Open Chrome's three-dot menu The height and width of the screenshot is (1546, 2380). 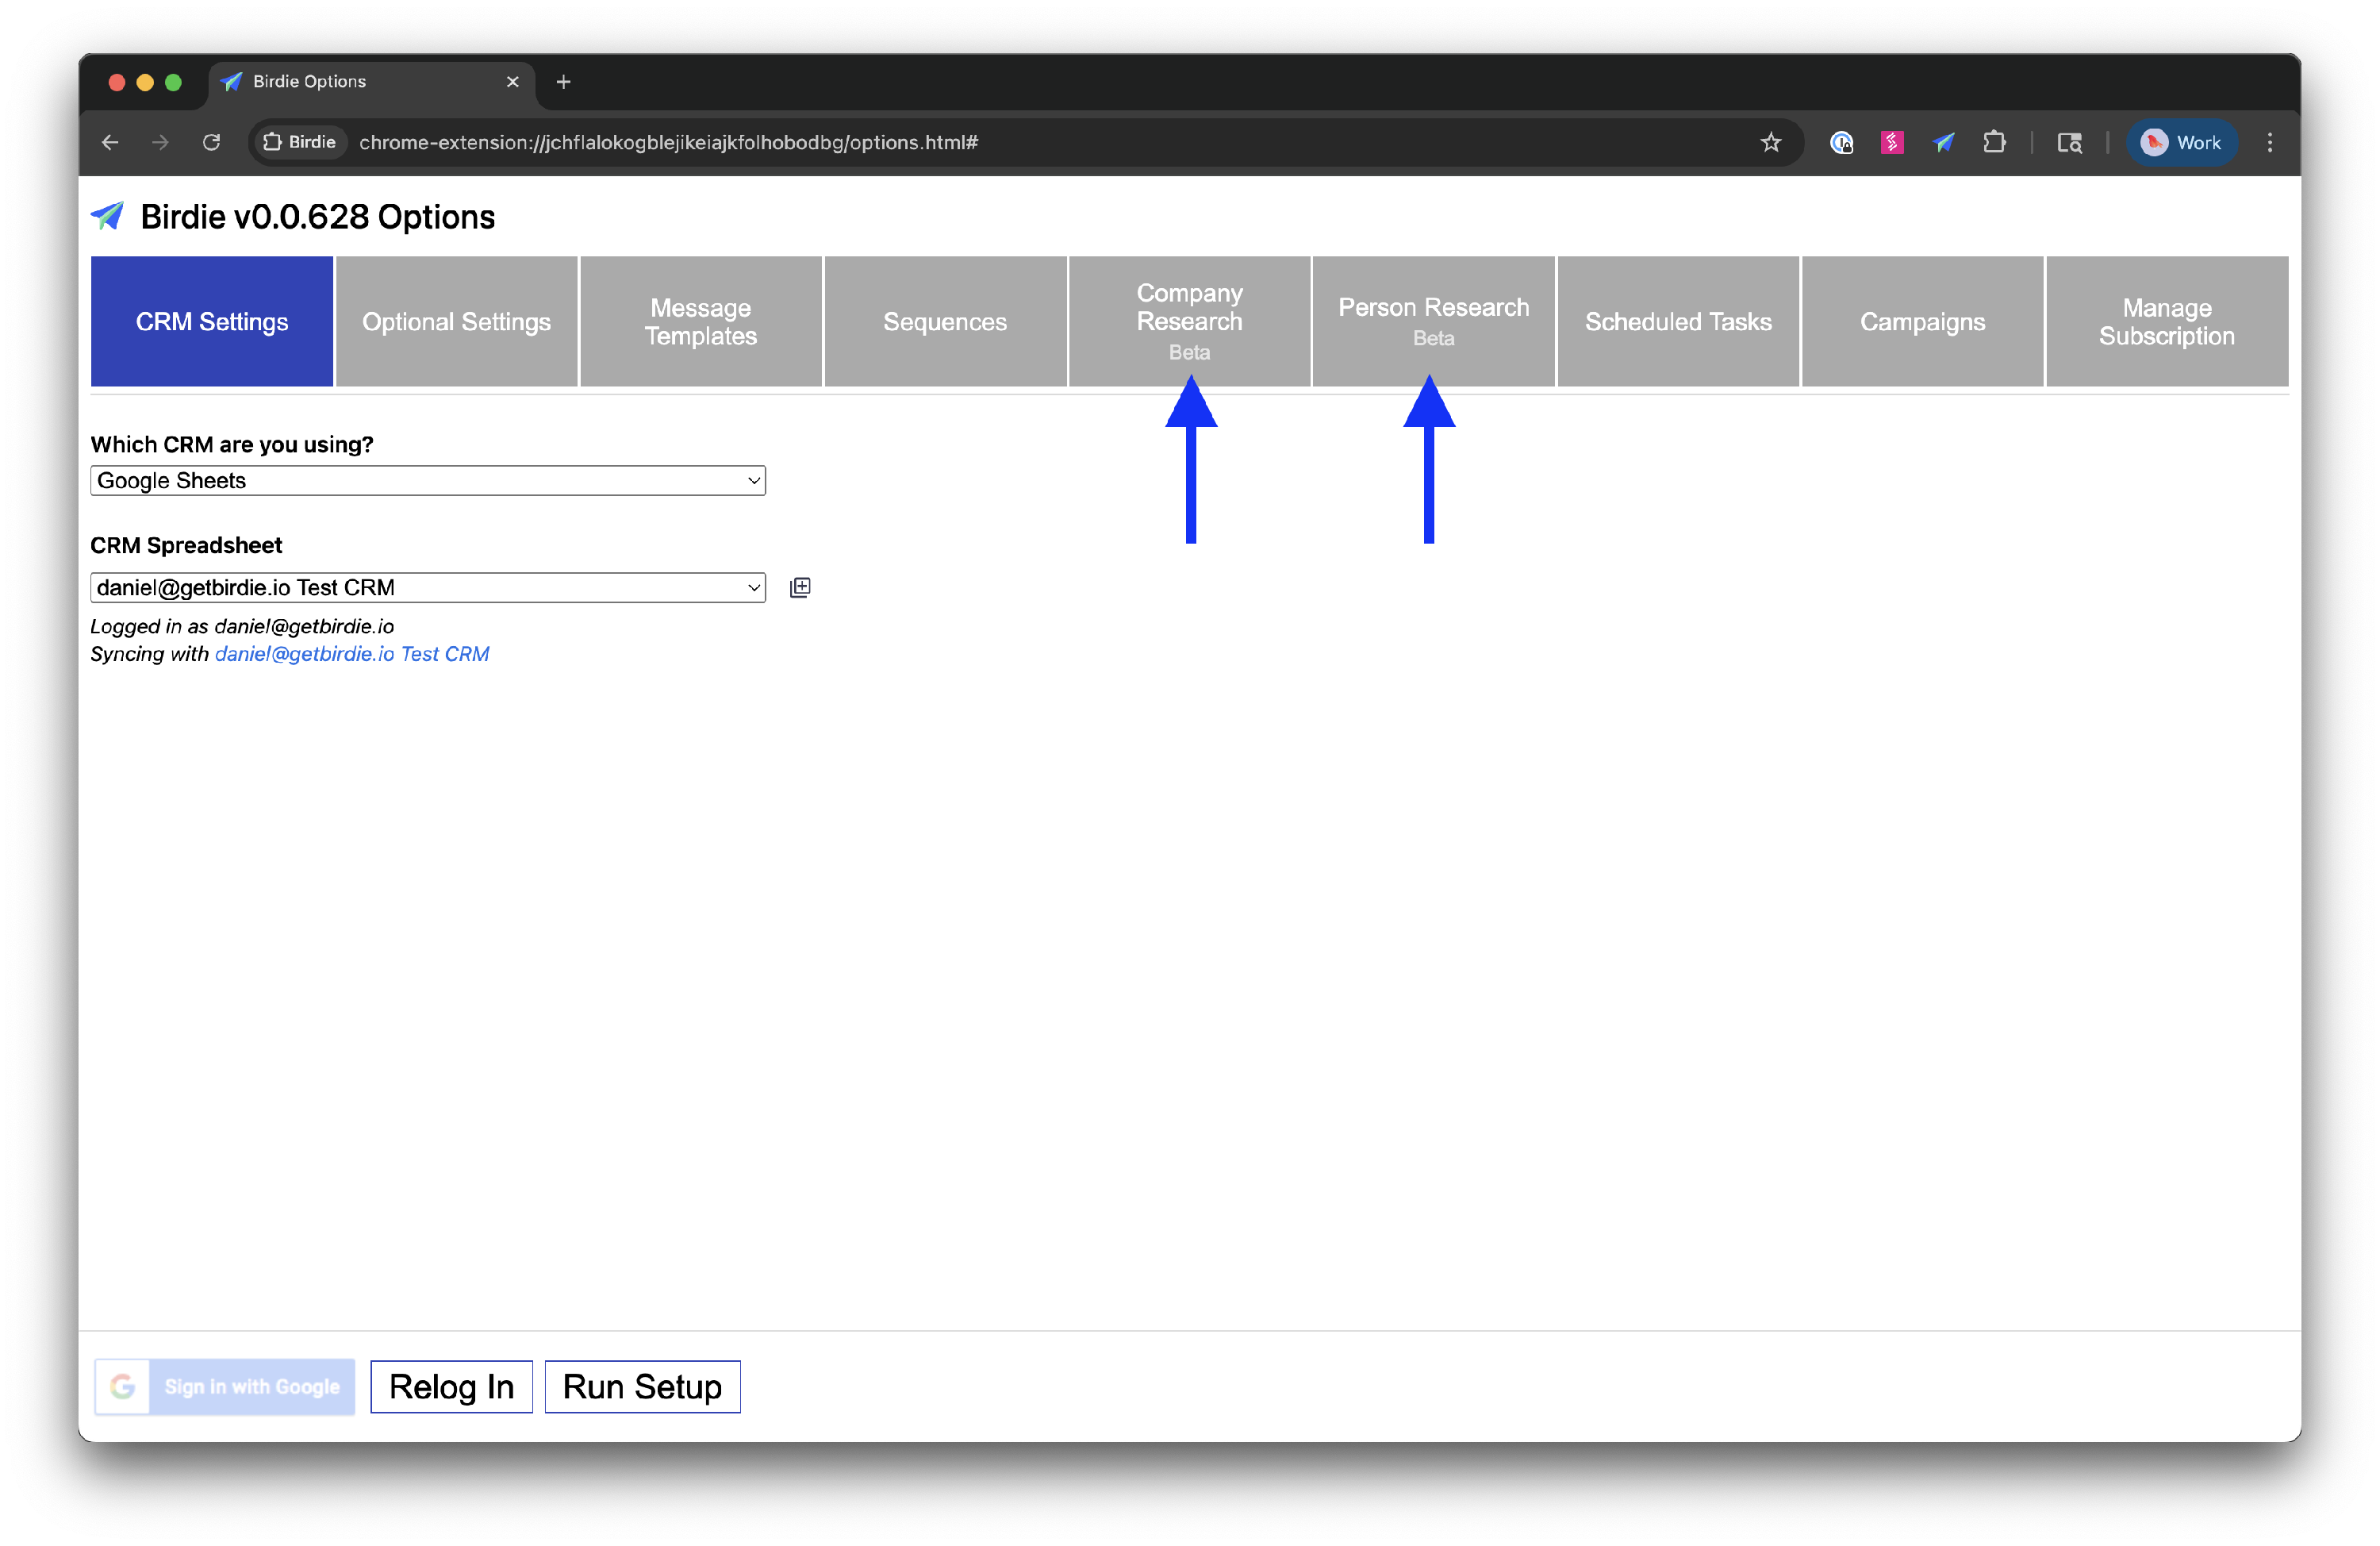pos(2269,142)
